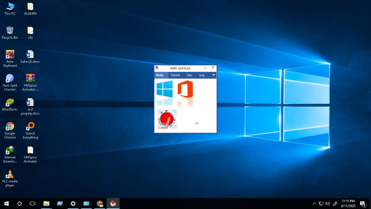This screenshot has height=209, width=371.
Task: Select the Internet Download Manager shortcut
Action: tap(10, 154)
